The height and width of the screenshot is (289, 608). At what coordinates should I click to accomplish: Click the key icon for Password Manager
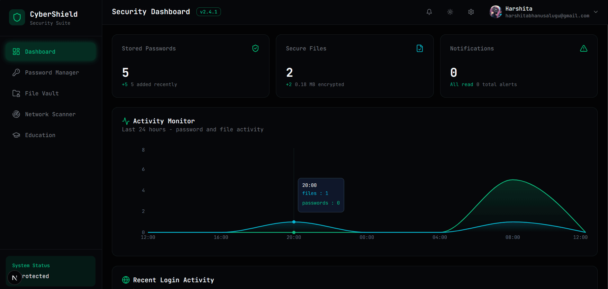16,72
